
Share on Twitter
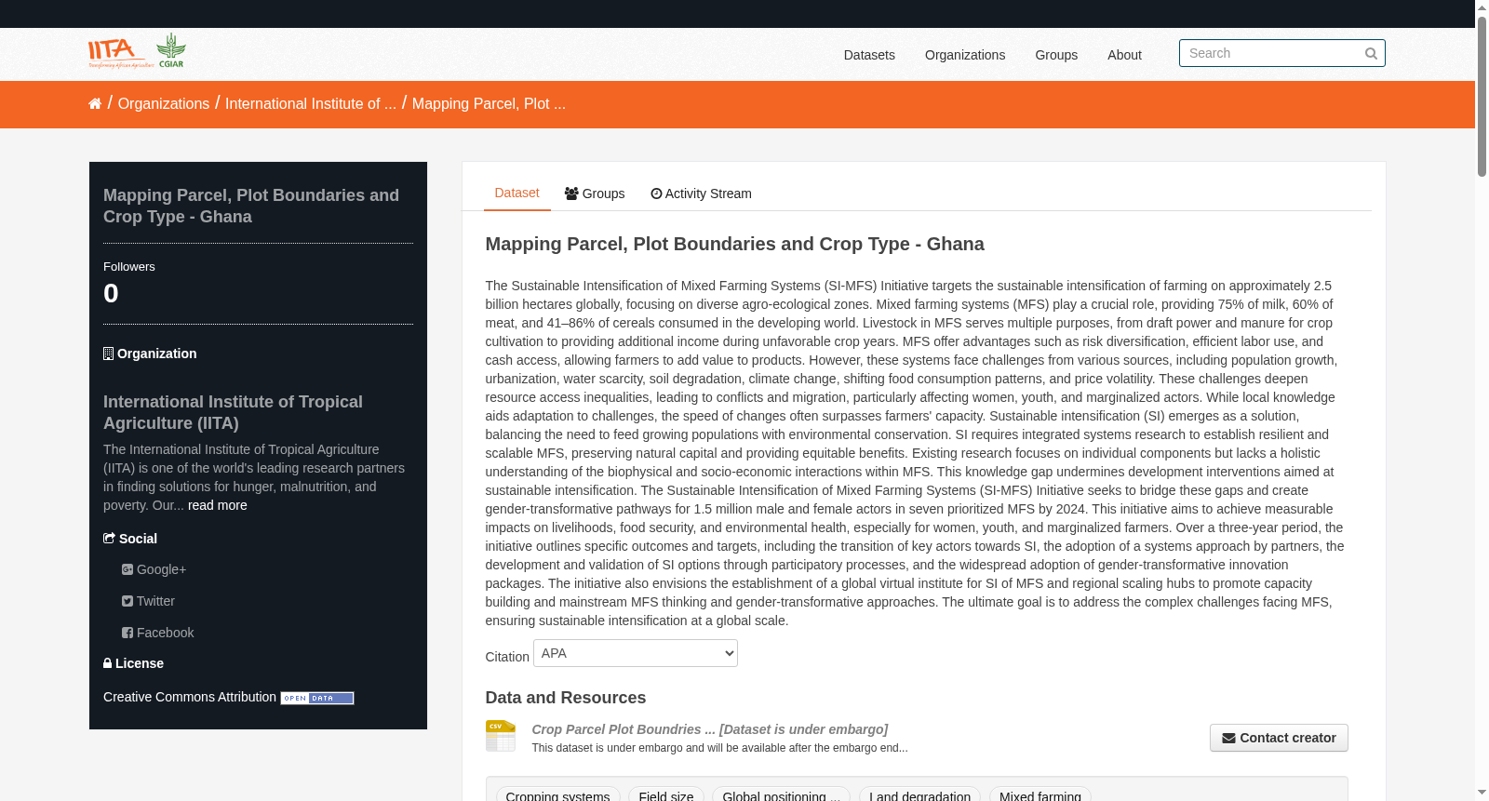click(x=148, y=601)
